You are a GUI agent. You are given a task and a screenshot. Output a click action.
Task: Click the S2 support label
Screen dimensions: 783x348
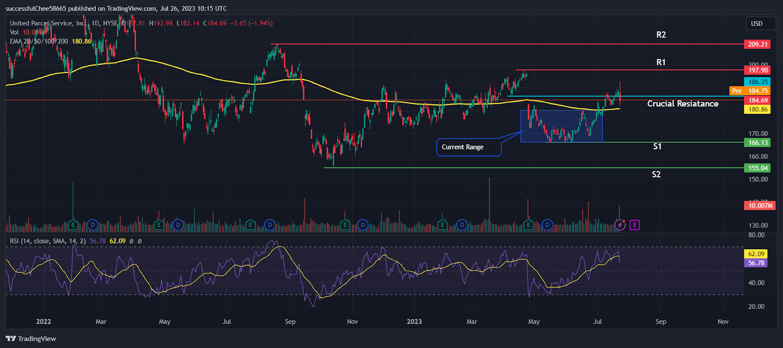[x=656, y=174]
